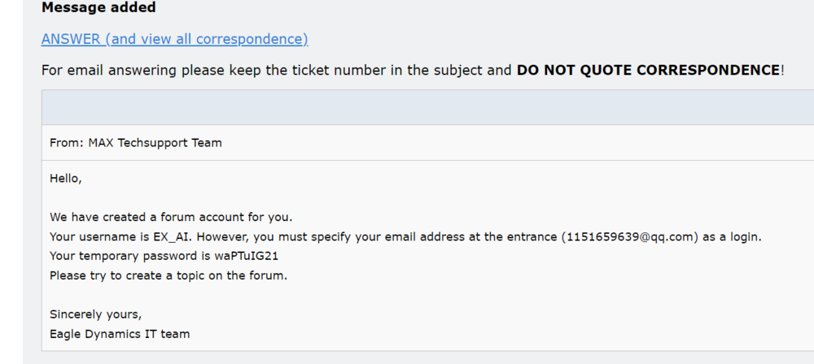Screen dimensions: 814x364
Task: Click the "Hello," greeting line
Action: point(66,178)
